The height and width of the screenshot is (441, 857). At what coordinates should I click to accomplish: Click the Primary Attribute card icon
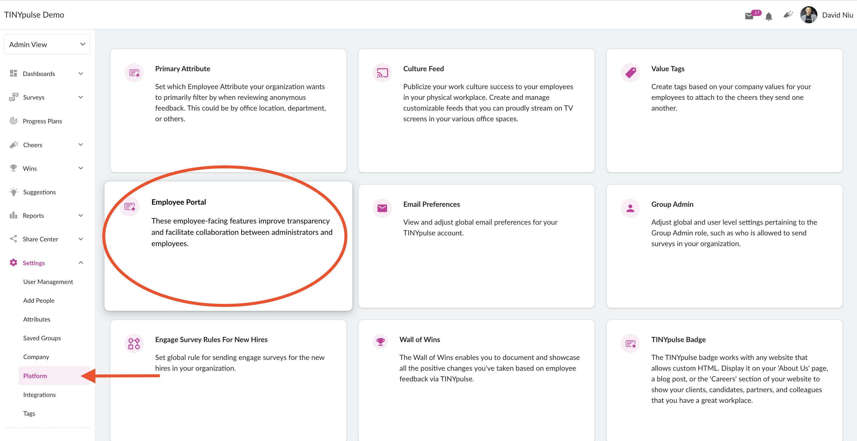134,73
